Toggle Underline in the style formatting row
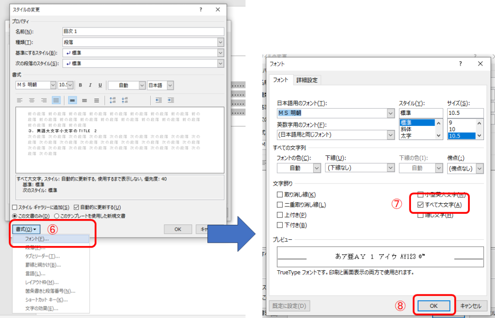This screenshot has height=318, width=495. (x=100, y=85)
